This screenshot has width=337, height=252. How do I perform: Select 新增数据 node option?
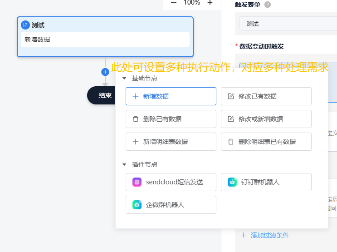171,96
